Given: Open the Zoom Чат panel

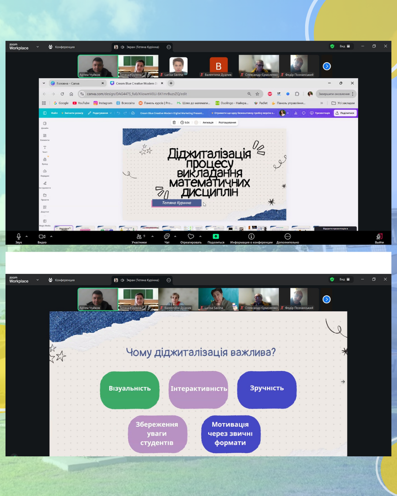Looking at the screenshot, I should pos(167,237).
